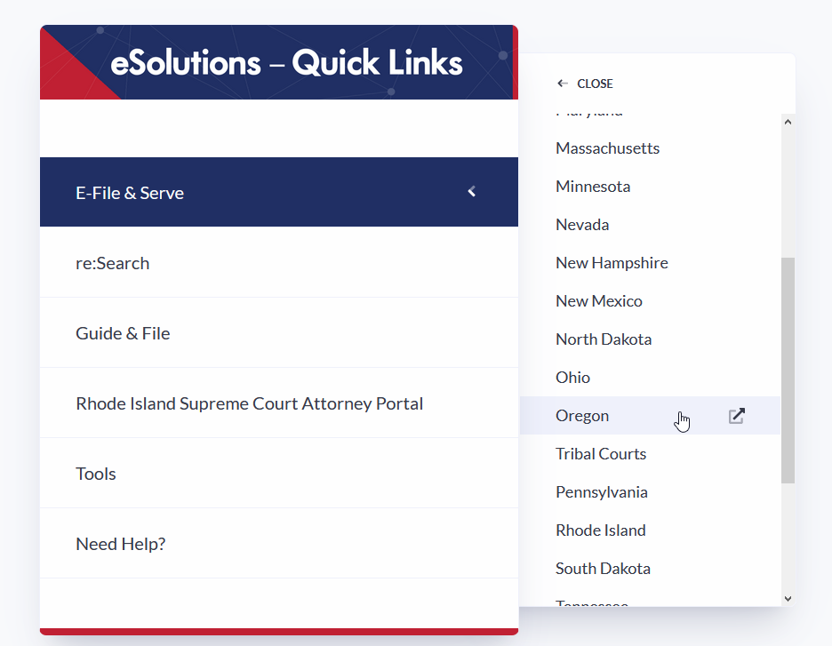Pick New Hampshire from the states
Image resolution: width=832 pixels, height=646 pixels.
click(x=612, y=262)
